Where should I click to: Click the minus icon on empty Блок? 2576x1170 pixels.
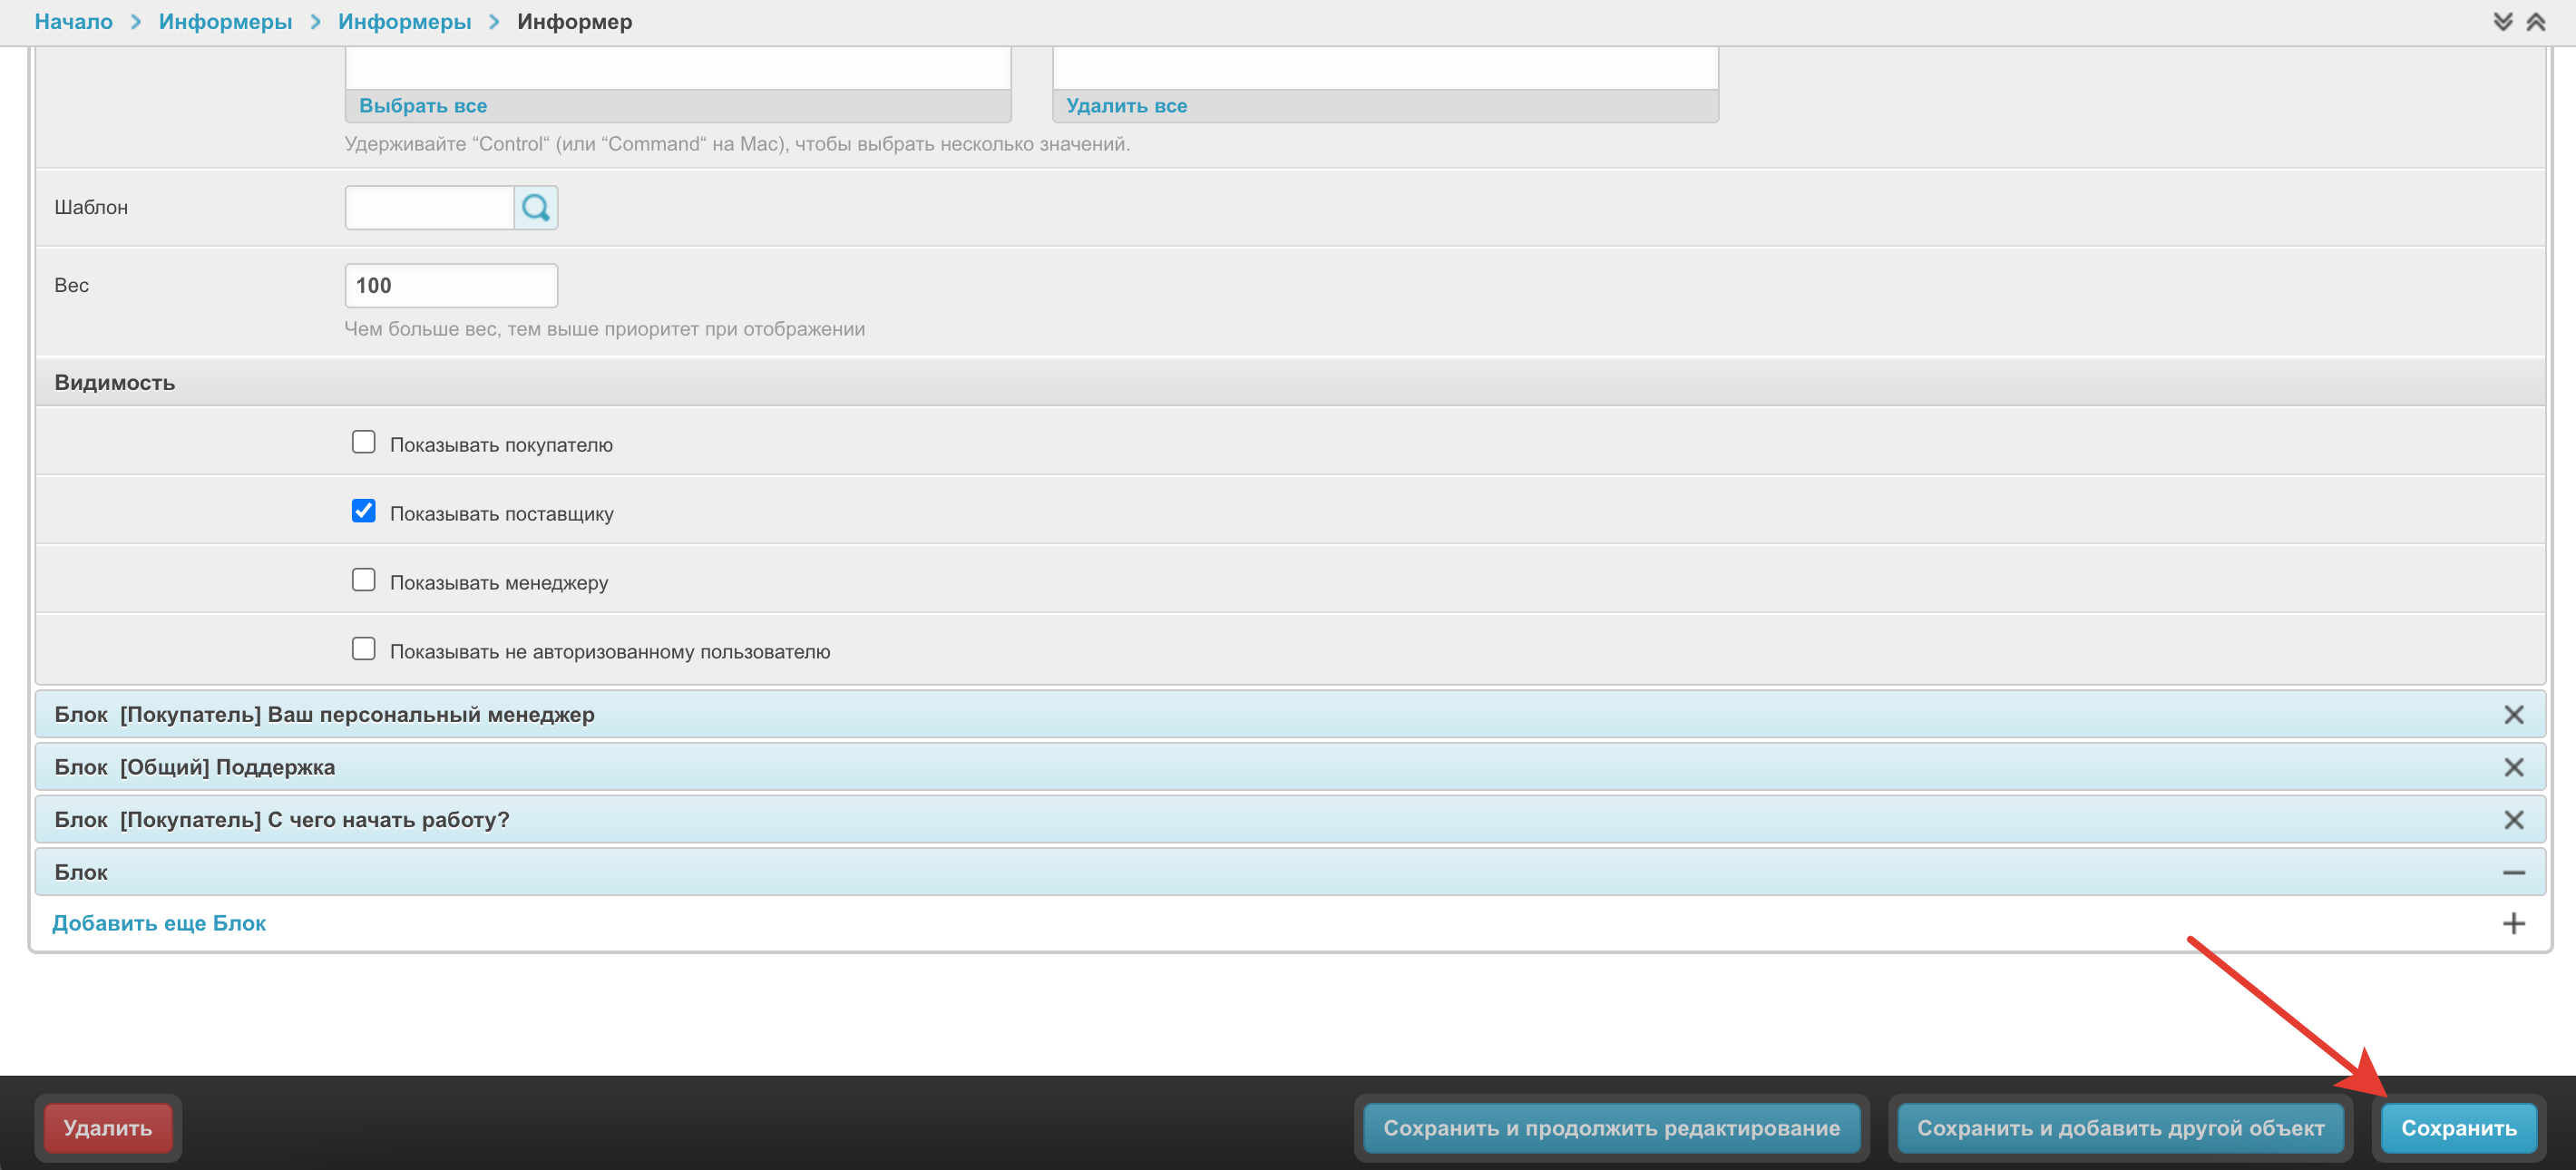[2513, 873]
